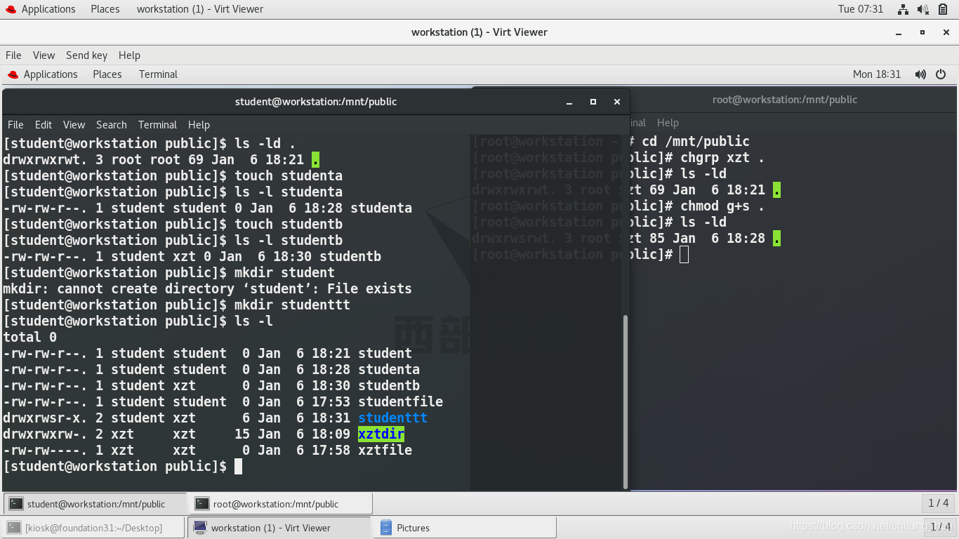Open the host Applications menu with red hat icon
The image size is (959, 539).
(x=40, y=9)
